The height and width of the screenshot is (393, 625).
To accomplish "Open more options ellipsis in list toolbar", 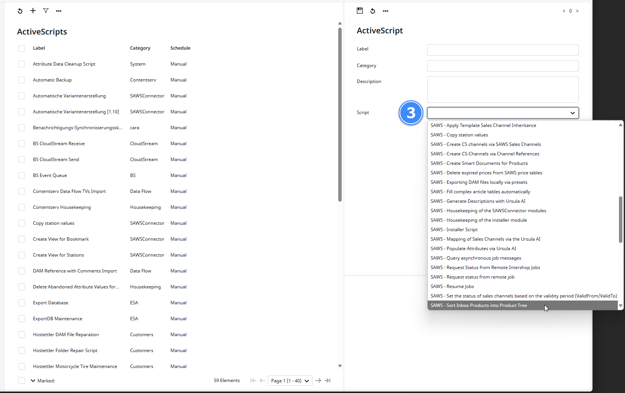I will (59, 11).
